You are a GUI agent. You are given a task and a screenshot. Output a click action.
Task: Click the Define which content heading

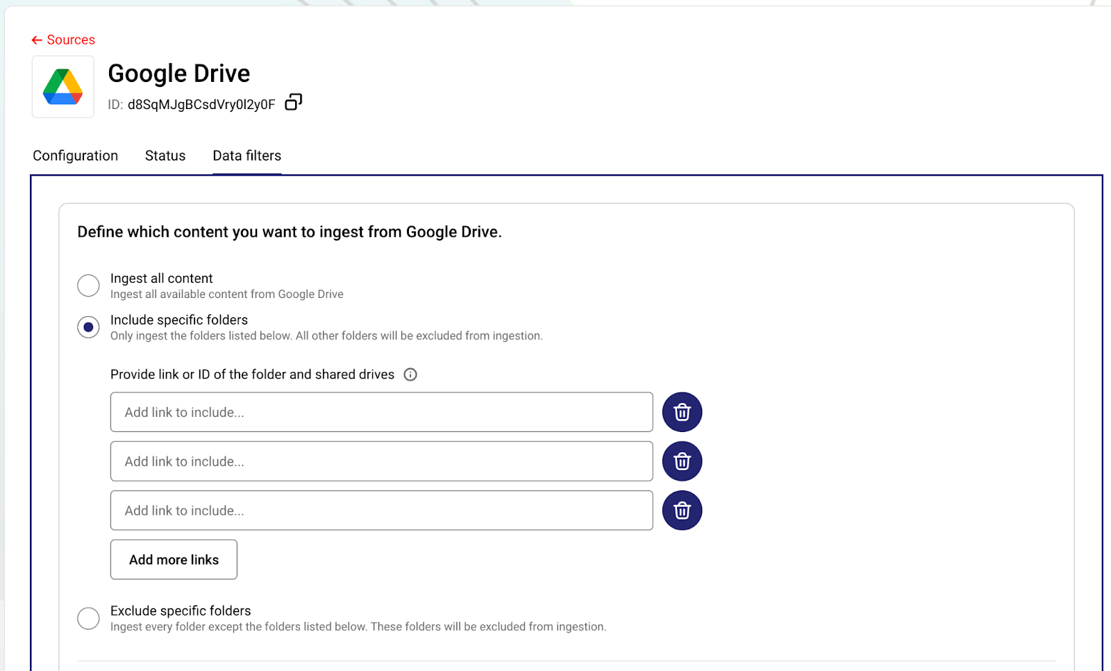point(289,232)
